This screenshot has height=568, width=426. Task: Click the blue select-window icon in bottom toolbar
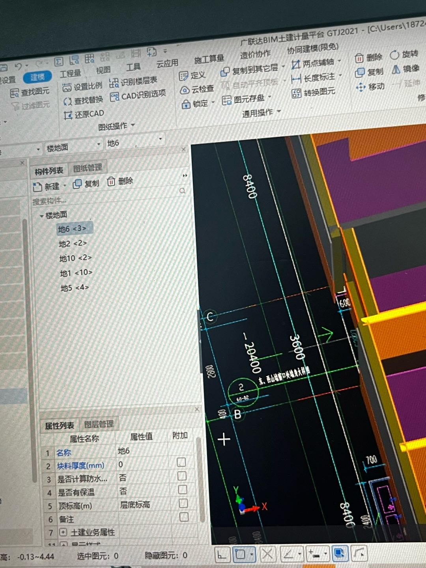(339, 553)
